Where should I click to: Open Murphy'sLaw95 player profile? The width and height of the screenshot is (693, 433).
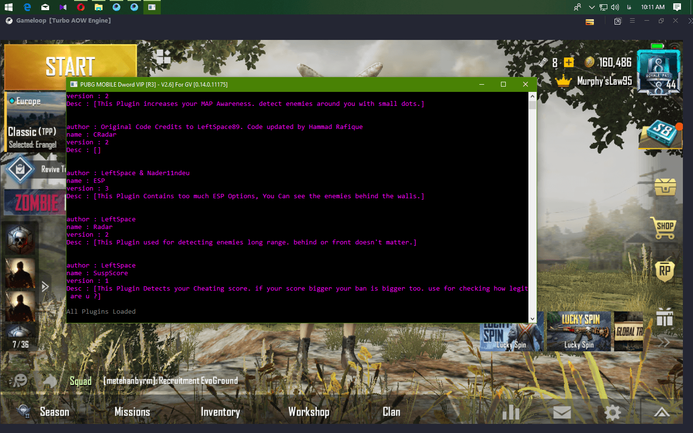(604, 81)
